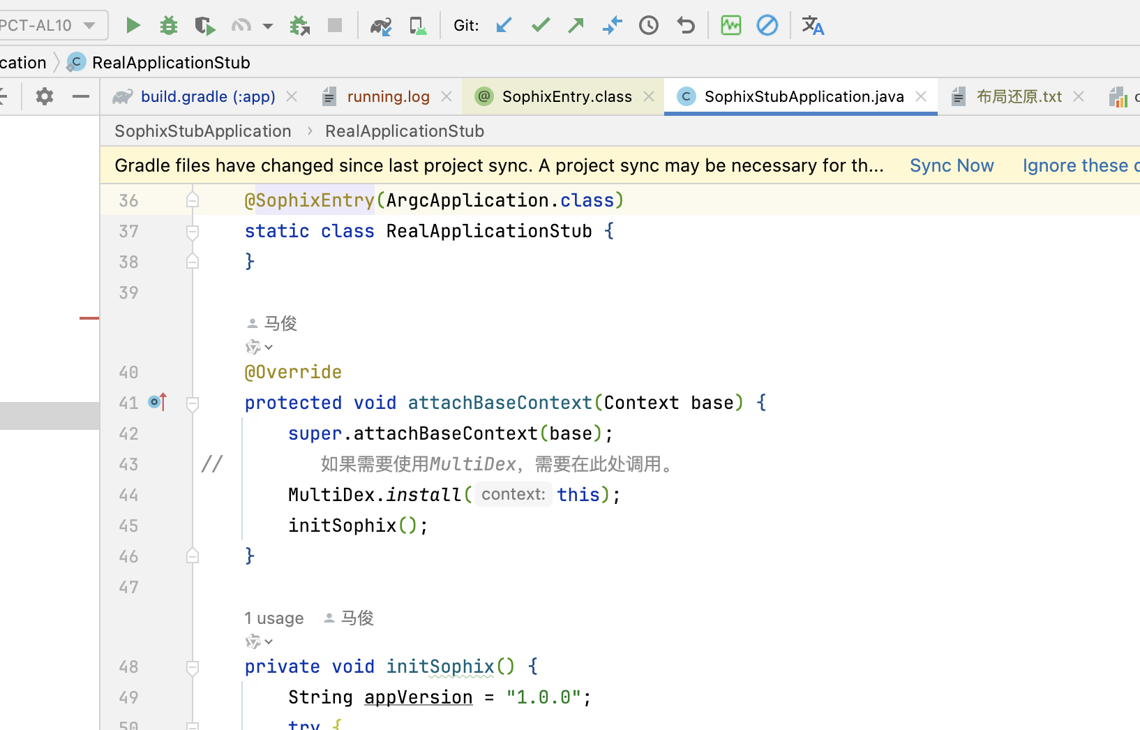Close the running.log tab

tap(447, 96)
